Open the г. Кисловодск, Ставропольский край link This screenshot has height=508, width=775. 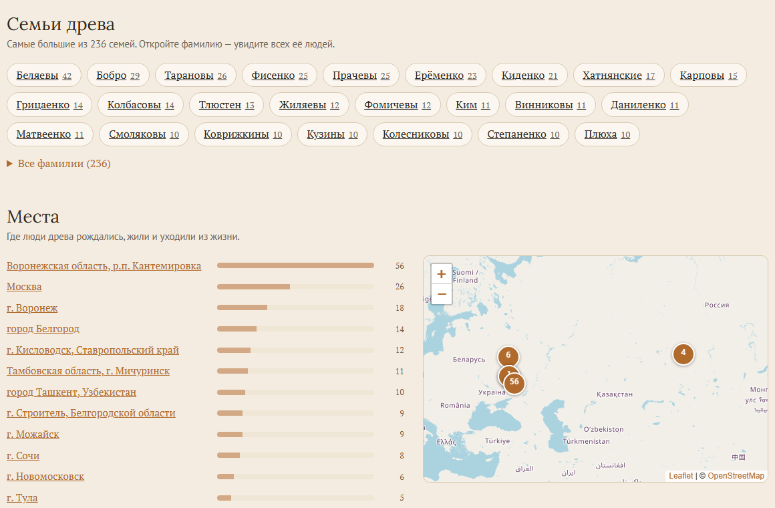click(93, 350)
